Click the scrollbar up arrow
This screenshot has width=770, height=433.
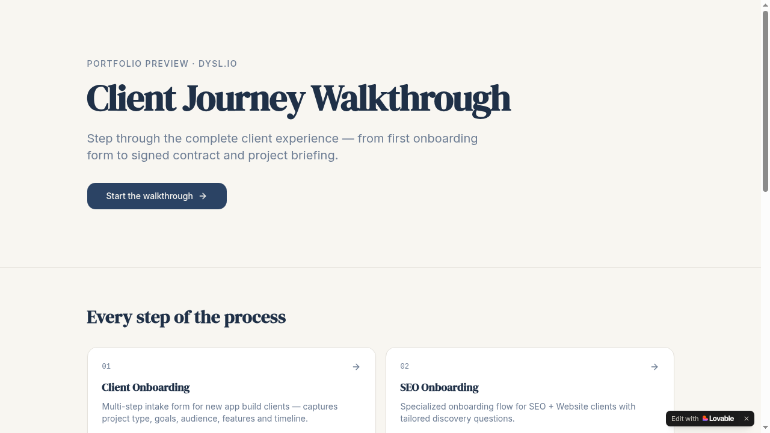point(765,5)
